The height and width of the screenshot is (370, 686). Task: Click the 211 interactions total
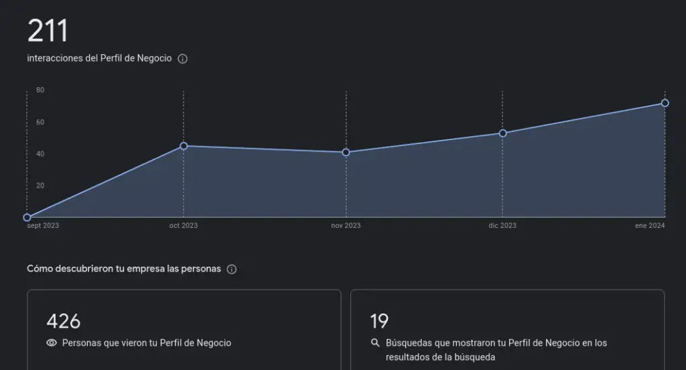48,31
